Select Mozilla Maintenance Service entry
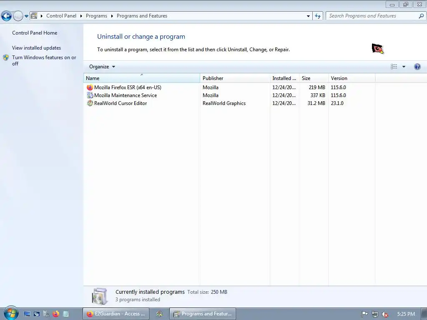Screen dimensions: 427x320 point(229,95)
